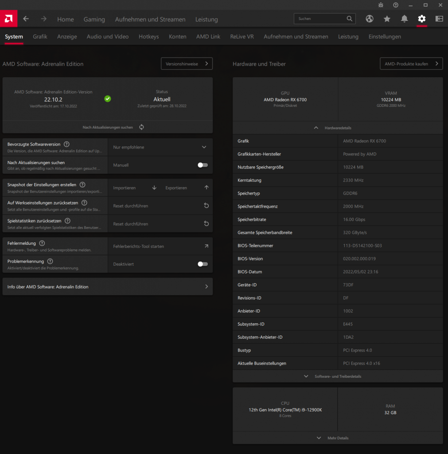Click reset icon for Werkseinstellungen
The width and height of the screenshot is (448, 454).
(x=206, y=206)
